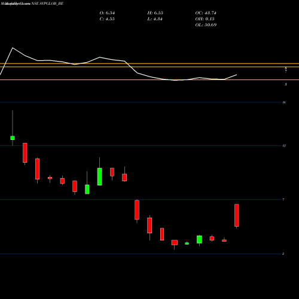Select the close value C: 4.55
299x299 pixels.
click(107, 19)
